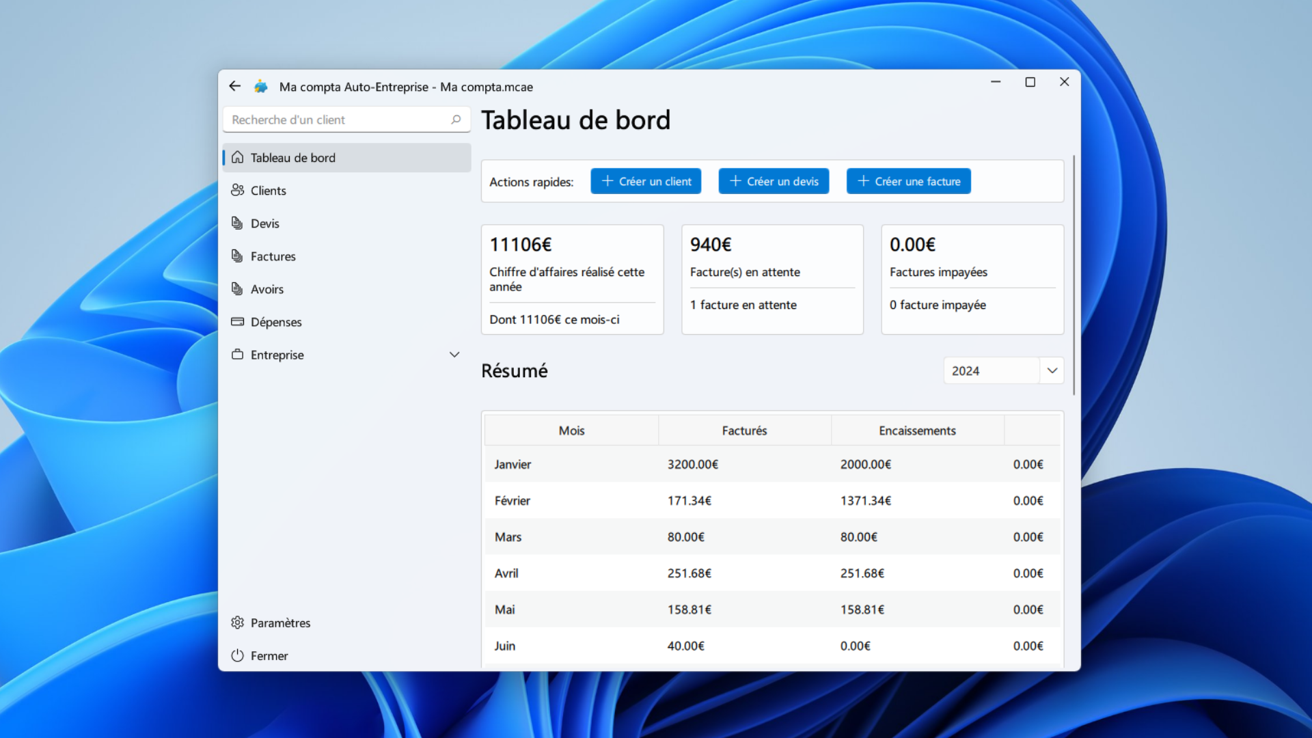This screenshot has height=738, width=1312.
Task: Click the Fermer power icon
Action: 237,655
